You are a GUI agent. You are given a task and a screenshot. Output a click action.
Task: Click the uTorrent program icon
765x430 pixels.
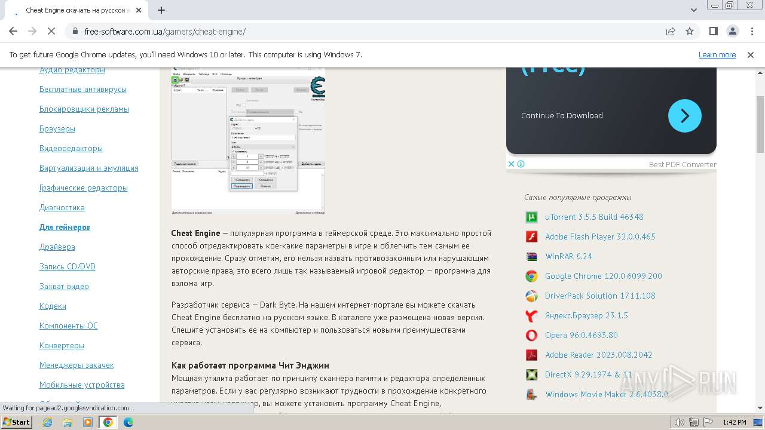click(531, 217)
